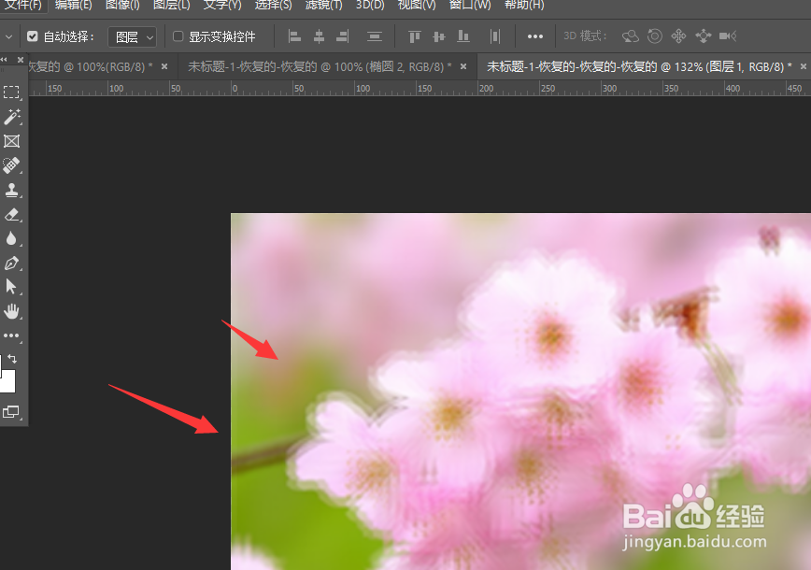This screenshot has width=811, height=570.
Task: Collapse the tools panel double-arrow
Action: [4, 60]
